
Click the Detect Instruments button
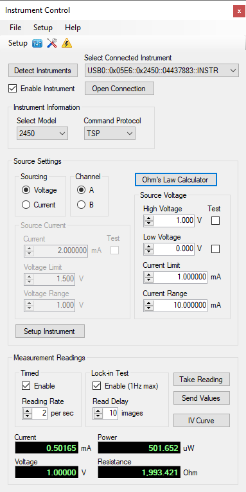[42, 71]
